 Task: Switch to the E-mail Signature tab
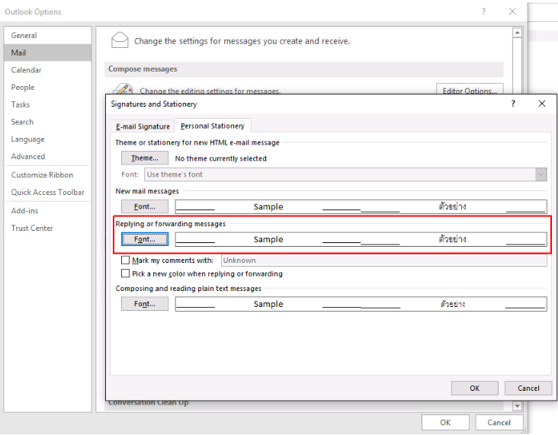pyautogui.click(x=143, y=126)
